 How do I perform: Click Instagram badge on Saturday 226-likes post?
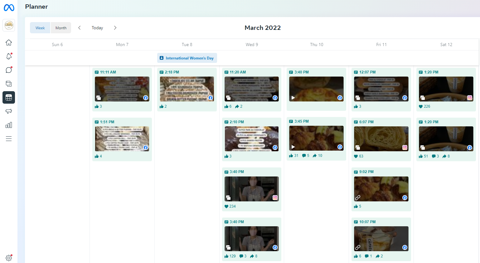pos(470,98)
